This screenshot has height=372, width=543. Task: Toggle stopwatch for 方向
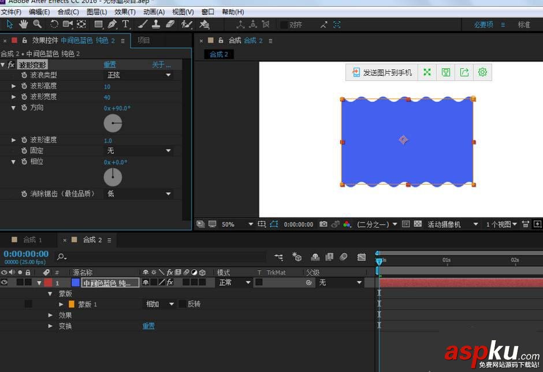[24, 108]
